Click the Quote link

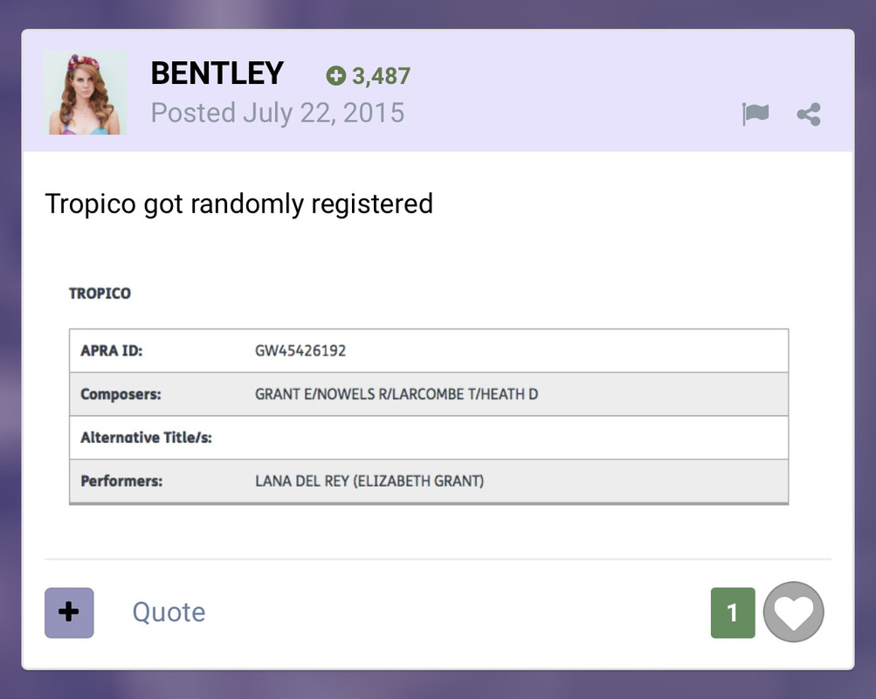tap(169, 612)
